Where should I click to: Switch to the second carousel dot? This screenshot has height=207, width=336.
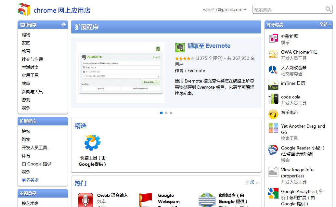tap(166, 113)
